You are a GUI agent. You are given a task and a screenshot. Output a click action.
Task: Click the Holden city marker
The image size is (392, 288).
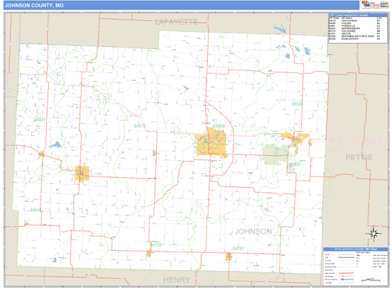click(x=82, y=174)
